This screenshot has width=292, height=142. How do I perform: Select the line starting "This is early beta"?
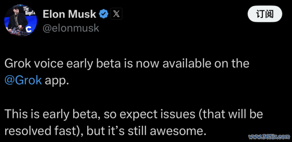(134, 114)
